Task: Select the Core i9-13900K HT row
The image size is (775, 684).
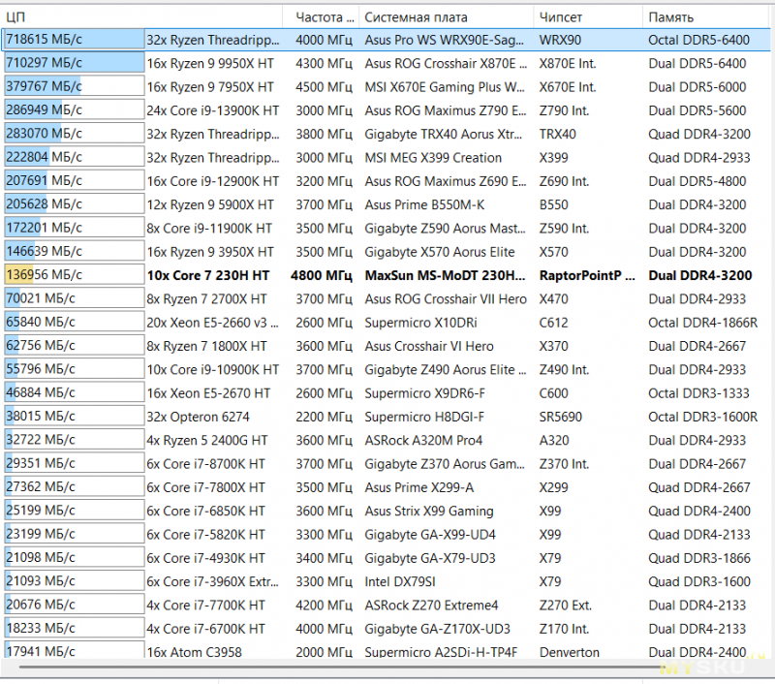Action: click(387, 110)
